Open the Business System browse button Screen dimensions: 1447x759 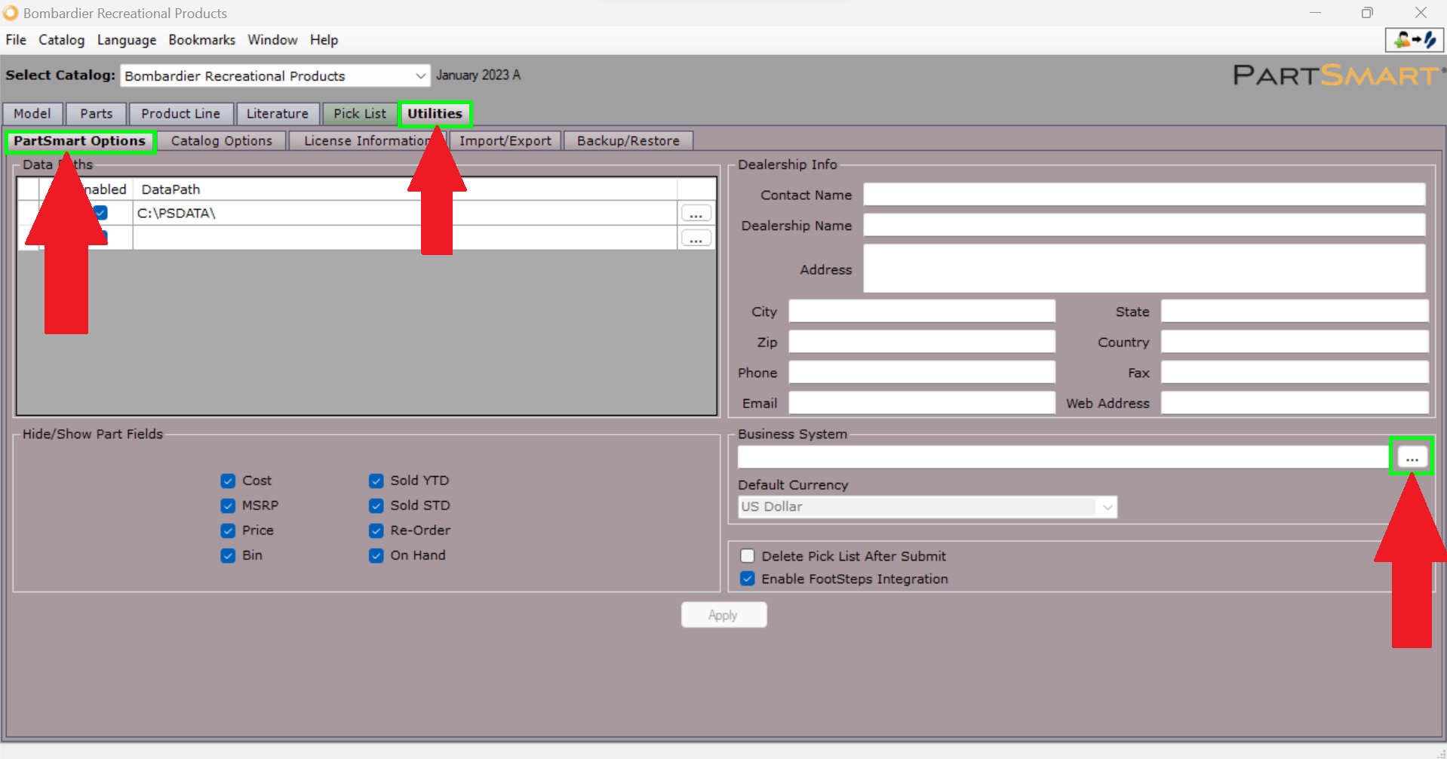(x=1412, y=457)
